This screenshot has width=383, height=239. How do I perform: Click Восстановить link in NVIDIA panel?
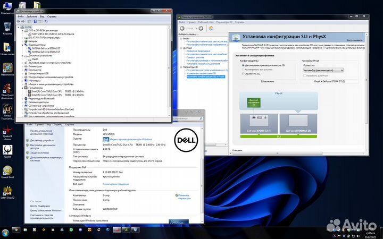(x=354, y=40)
